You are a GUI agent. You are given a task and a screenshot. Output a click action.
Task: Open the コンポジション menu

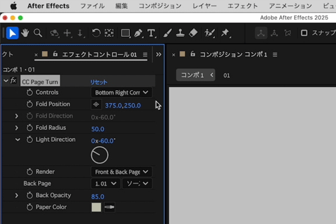point(160,6)
